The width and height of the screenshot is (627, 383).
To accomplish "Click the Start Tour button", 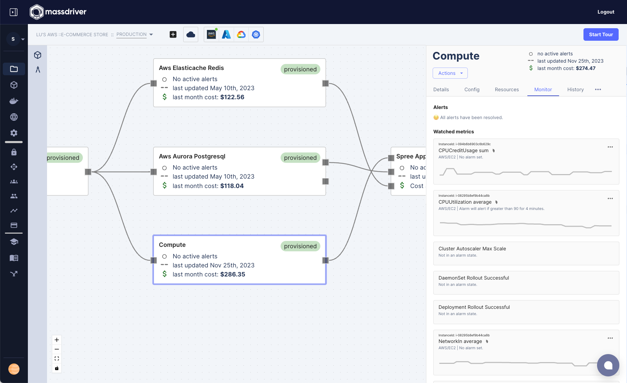I will 601,34.
